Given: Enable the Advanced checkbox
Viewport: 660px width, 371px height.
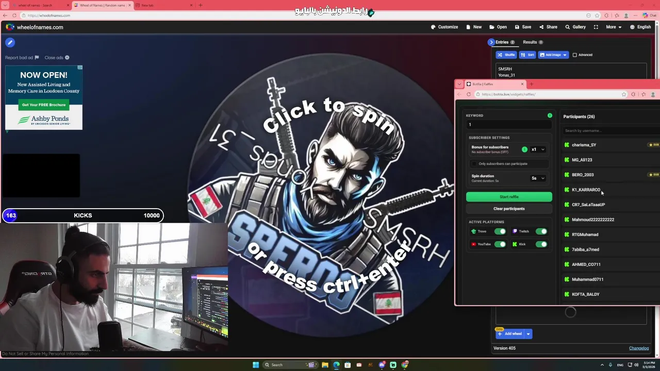Looking at the screenshot, I should click(574, 55).
